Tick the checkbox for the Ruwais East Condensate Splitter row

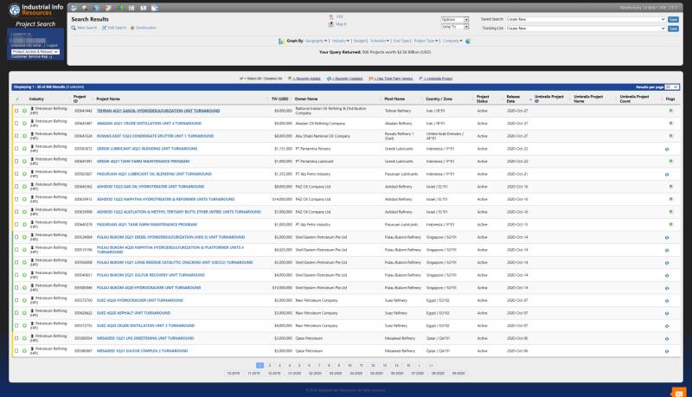point(16,136)
